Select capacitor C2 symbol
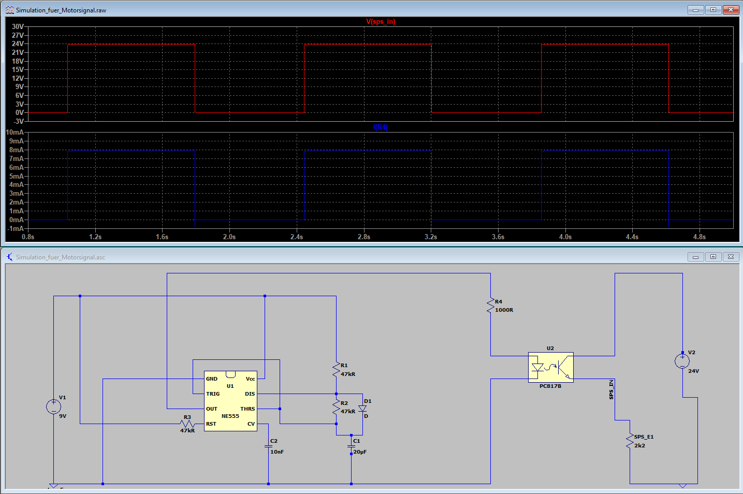 [268, 445]
